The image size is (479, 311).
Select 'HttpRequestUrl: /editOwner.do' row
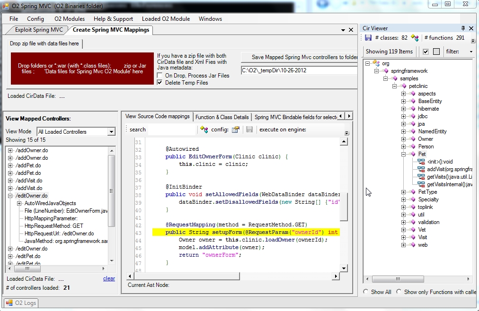(59, 233)
